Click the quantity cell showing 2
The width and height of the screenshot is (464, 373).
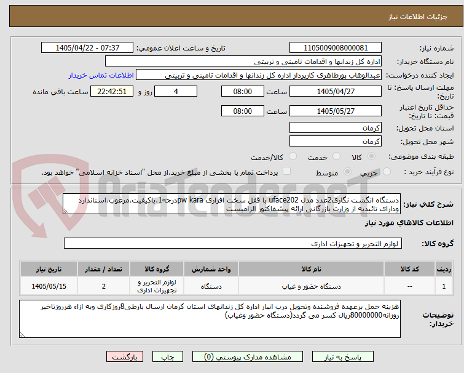click(103, 286)
